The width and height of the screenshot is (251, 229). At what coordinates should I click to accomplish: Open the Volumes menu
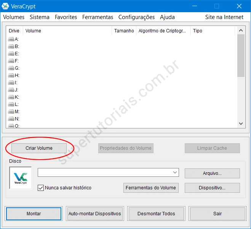pos(14,17)
